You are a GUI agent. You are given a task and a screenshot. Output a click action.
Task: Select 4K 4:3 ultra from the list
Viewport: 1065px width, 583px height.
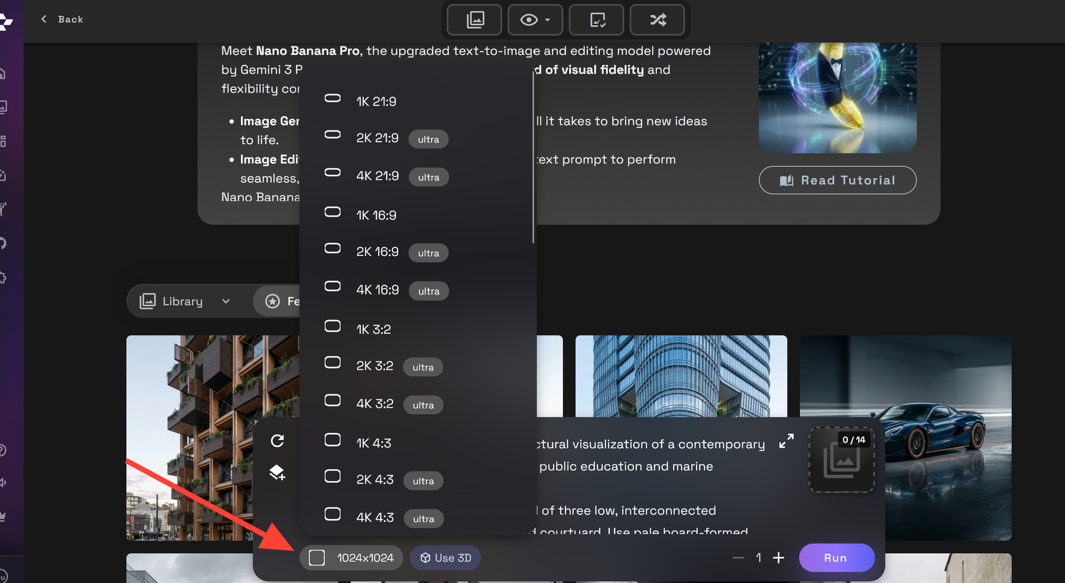coord(418,518)
